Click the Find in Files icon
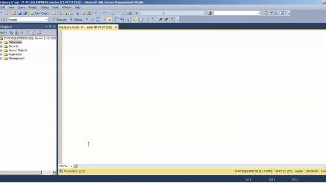326x183 pixels. (209, 13)
